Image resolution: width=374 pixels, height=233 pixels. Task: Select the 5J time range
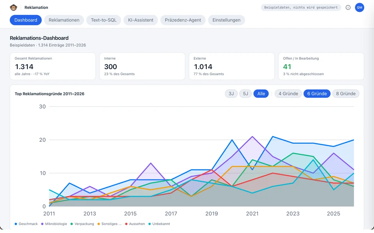click(245, 94)
